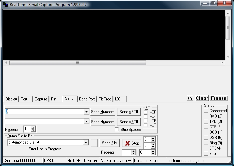Click the CPS:0 status bar entry
The height and width of the screenshot is (166, 234).
49,161
